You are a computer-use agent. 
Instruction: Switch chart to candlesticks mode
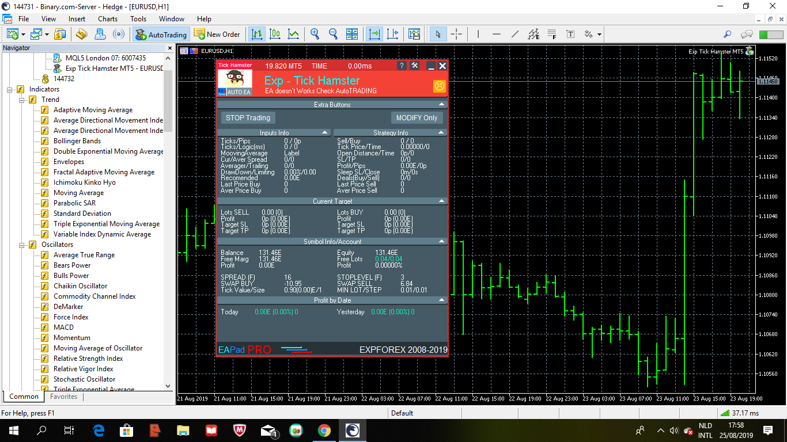[x=275, y=35]
